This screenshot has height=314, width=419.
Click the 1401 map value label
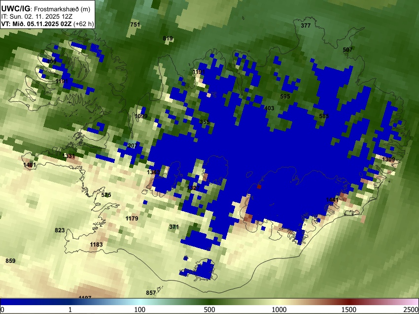[30, 165]
